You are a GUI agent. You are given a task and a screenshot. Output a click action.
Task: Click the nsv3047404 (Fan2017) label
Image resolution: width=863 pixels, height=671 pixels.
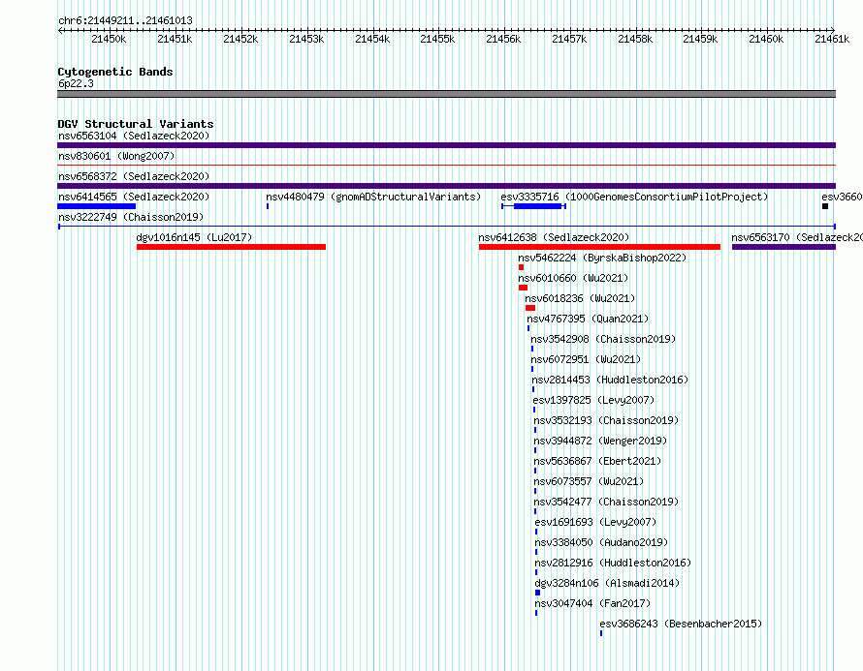(x=592, y=603)
